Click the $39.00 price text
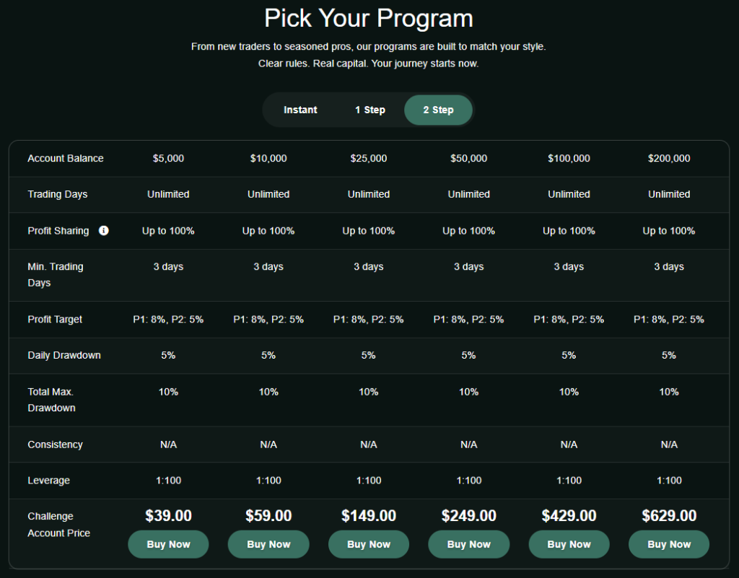 168,515
